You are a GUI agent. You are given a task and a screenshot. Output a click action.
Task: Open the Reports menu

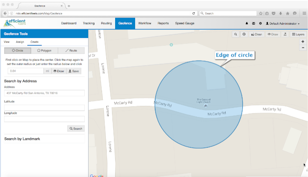[x=163, y=23]
